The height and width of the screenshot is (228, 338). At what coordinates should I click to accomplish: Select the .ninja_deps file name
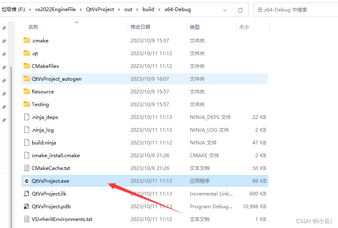[45, 117]
